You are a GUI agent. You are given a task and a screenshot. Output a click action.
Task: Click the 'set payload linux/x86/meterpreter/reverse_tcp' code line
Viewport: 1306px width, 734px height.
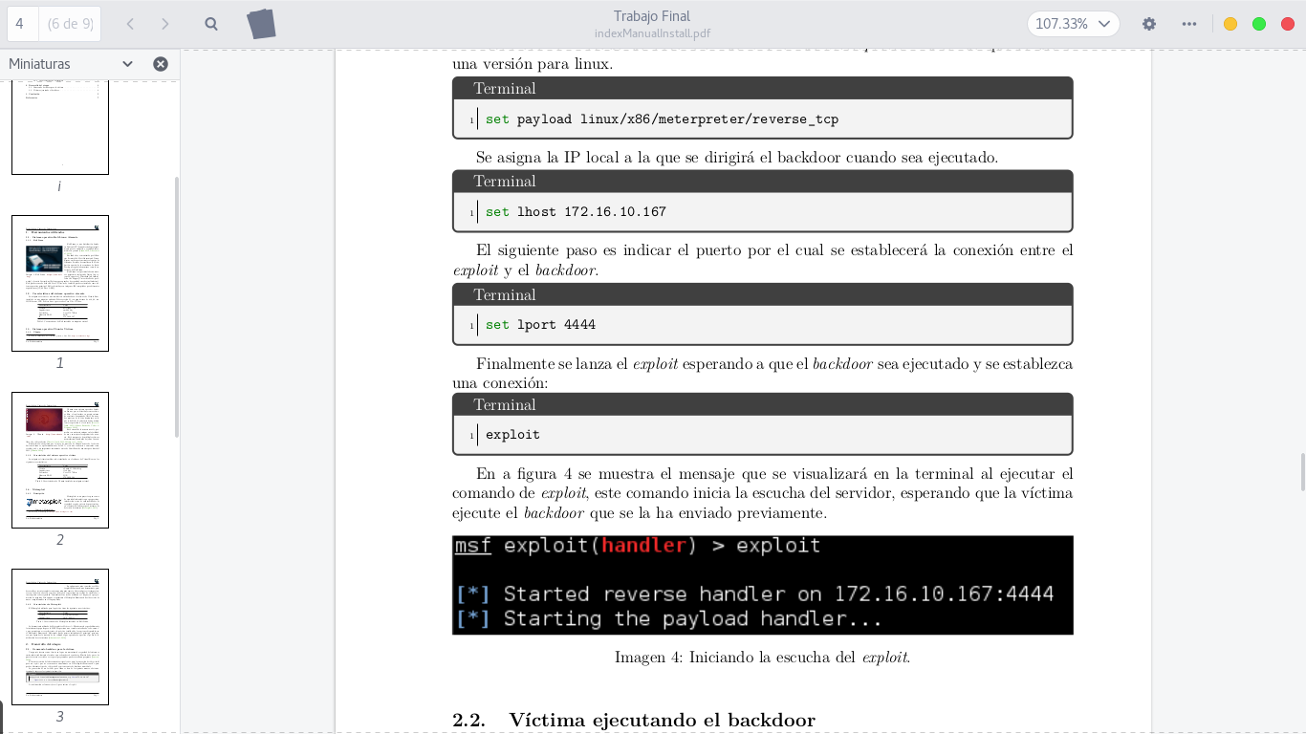(x=662, y=119)
